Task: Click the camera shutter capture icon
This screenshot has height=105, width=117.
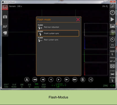Action: pyautogui.click(x=5, y=17)
